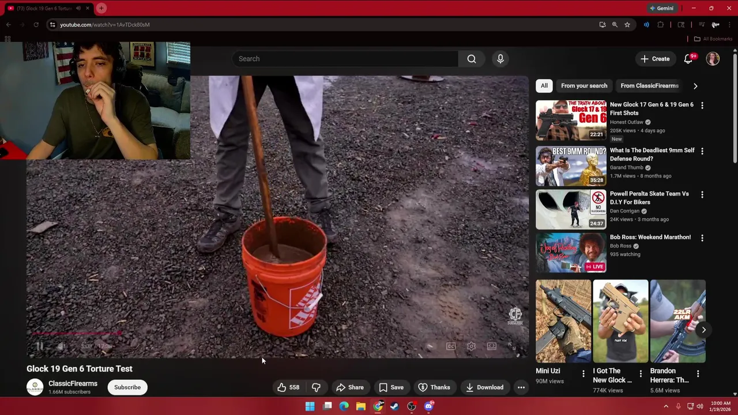Click the Create button

[655, 59]
